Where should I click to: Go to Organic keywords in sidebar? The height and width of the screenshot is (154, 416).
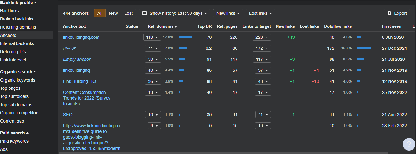tap(18, 80)
